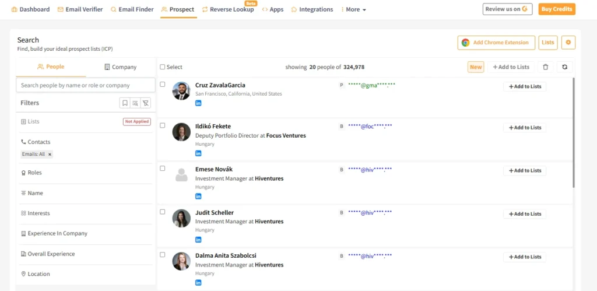The height and width of the screenshot is (291, 597).
Task: Check the box for Judit Scheller
Action: 163,212
